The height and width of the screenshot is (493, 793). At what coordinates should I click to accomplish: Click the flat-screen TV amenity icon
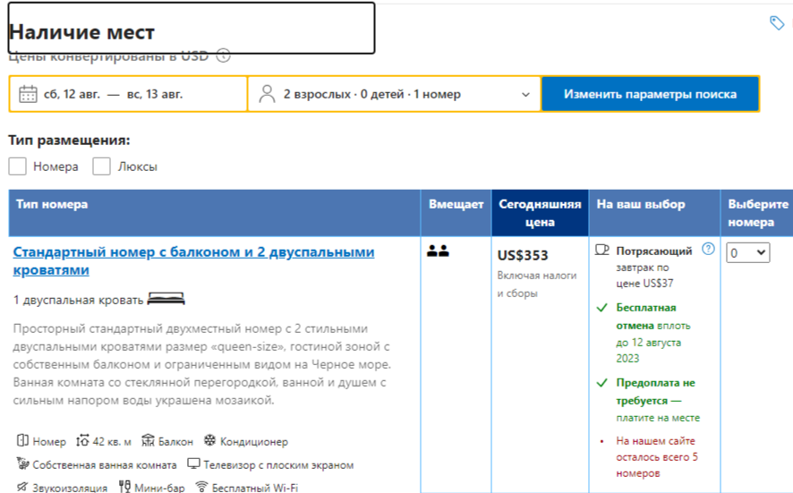click(193, 463)
